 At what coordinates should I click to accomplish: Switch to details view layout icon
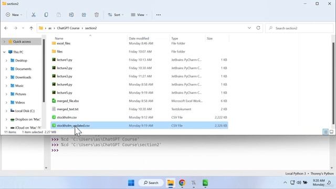(325, 132)
